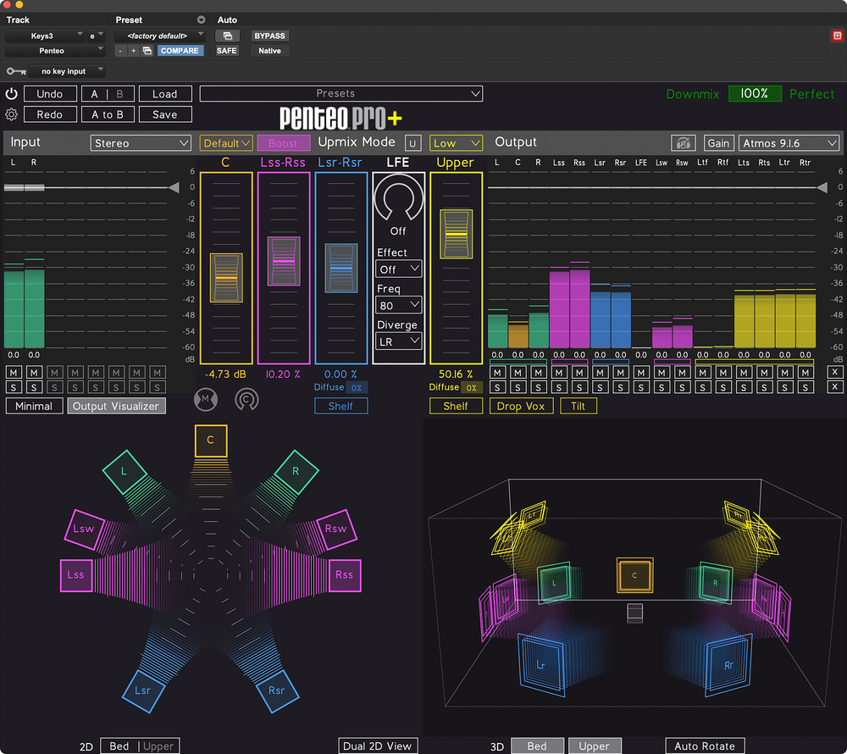Click the round M mono icon

click(x=205, y=399)
